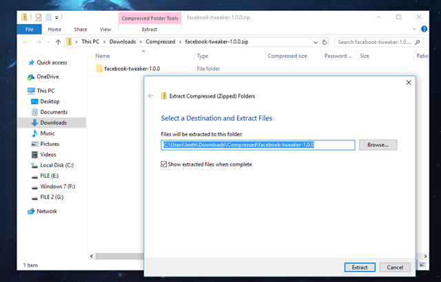441x282 pixels.
Task: Open the Extract tab under Compressed Folder Tools
Action: [x=149, y=30]
